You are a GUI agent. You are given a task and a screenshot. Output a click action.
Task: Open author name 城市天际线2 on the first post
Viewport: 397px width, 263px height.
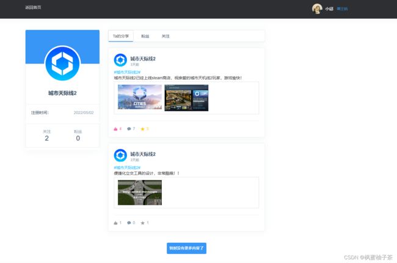click(143, 59)
